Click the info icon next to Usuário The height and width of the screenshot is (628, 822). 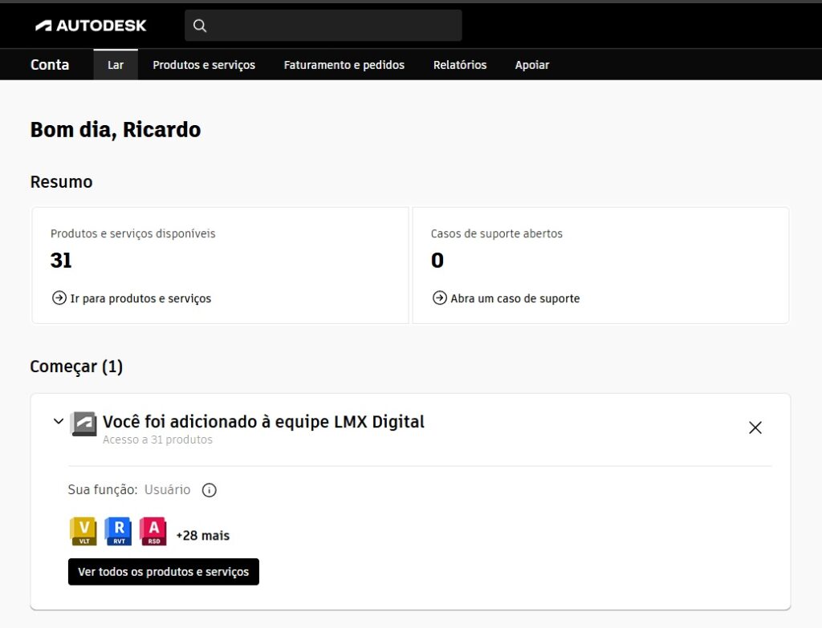(210, 490)
